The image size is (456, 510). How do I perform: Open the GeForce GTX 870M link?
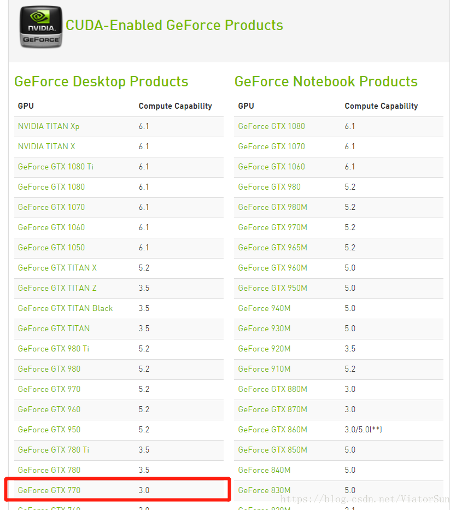[x=272, y=409]
